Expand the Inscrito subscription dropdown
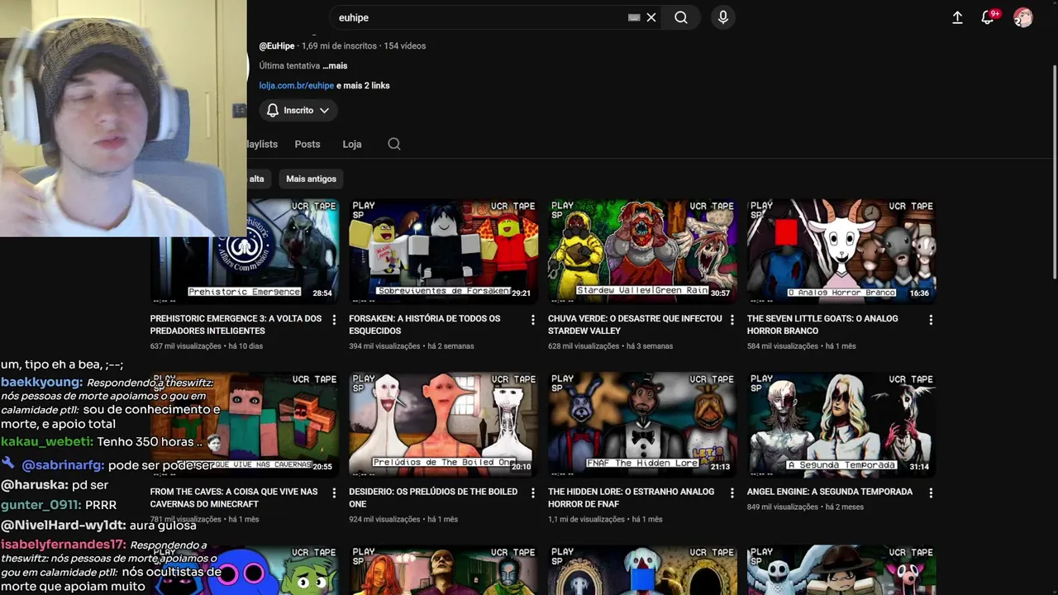 298,110
